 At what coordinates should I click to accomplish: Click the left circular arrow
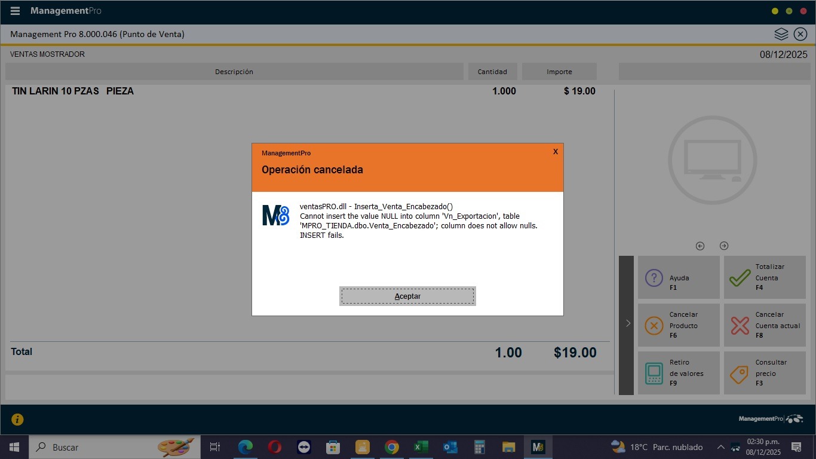700,246
